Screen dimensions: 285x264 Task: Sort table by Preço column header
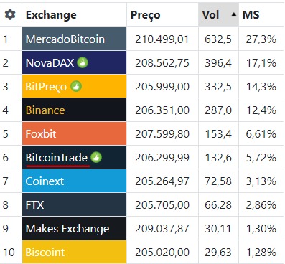pos(145,15)
